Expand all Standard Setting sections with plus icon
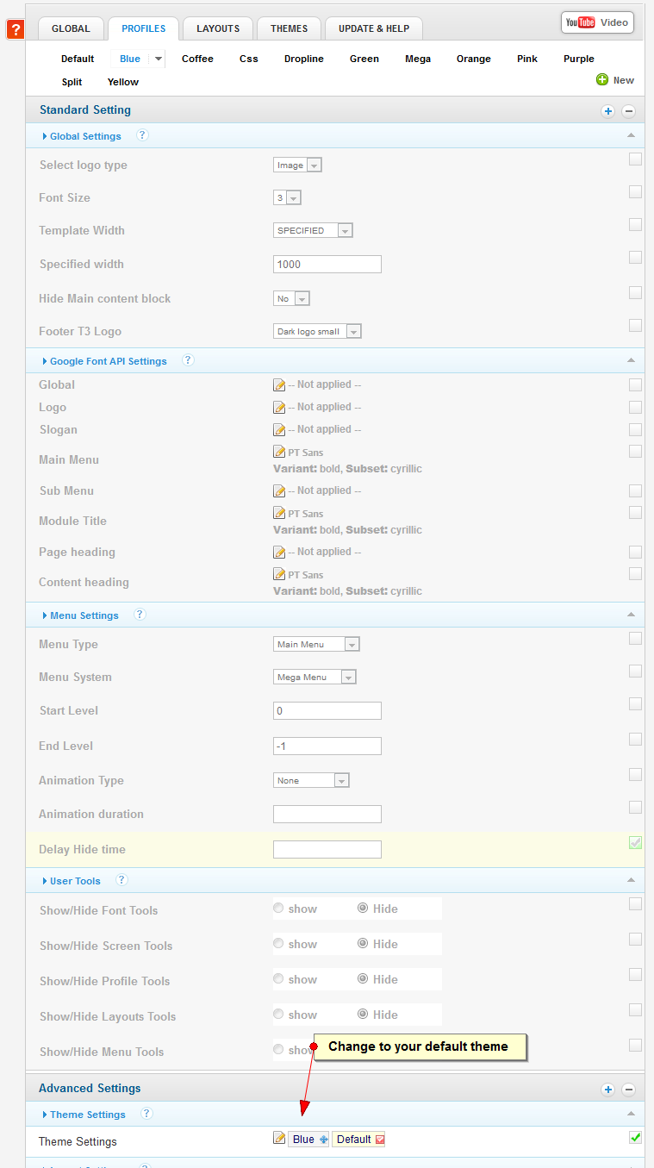The width and height of the screenshot is (654, 1168). [x=607, y=111]
